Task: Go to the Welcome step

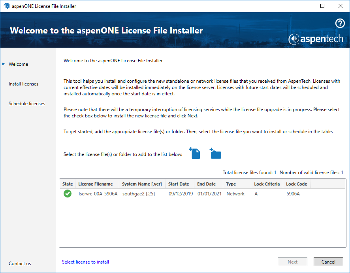Action: tap(18, 64)
